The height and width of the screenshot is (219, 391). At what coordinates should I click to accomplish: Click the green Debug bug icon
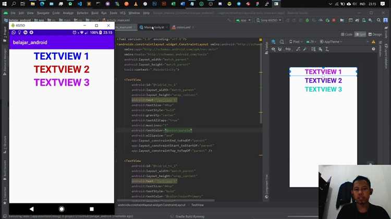click(x=307, y=20)
